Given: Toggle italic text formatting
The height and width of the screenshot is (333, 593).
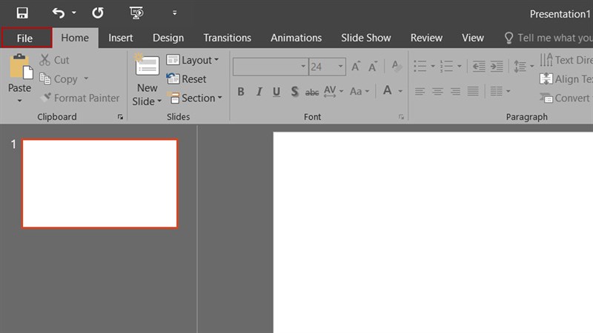Looking at the screenshot, I should click(259, 92).
